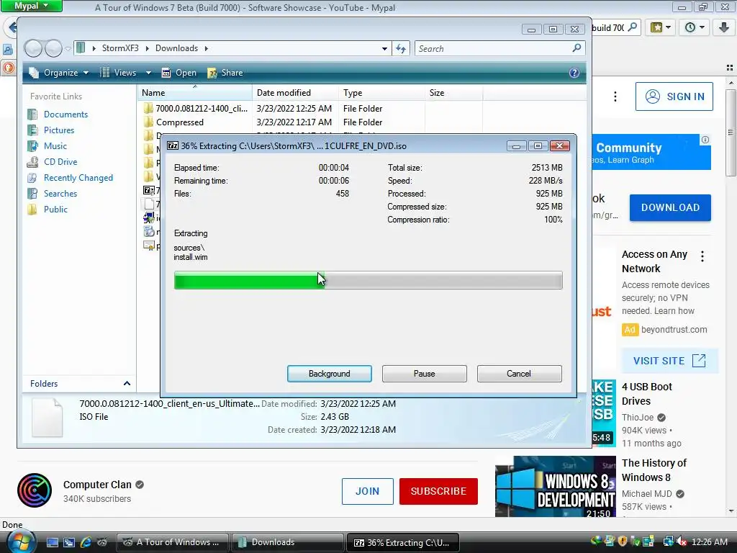
Task: Open YouTube settings three-dot menu
Action: [x=615, y=96]
